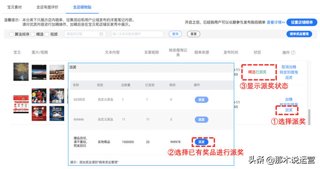Enable the 精选 filter checkbox

coord(33,34)
